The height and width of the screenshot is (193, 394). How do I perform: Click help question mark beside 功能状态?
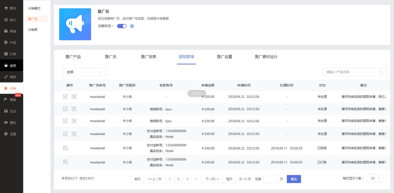click(132, 26)
